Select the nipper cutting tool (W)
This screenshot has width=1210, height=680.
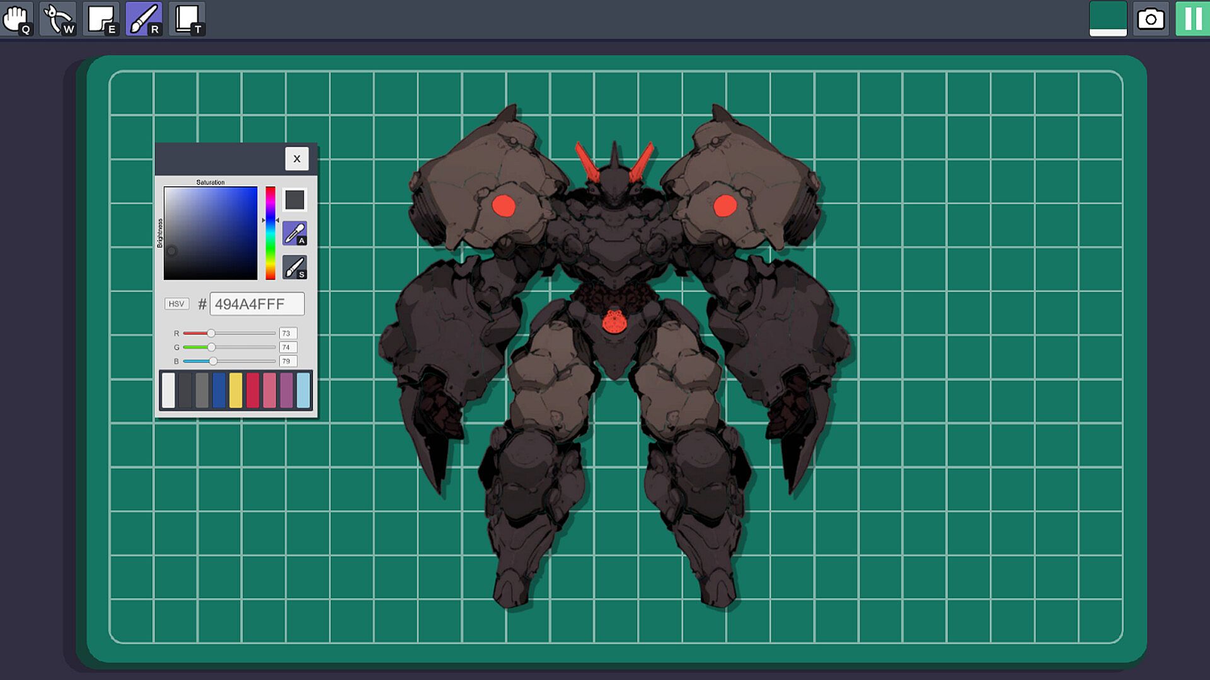click(59, 19)
